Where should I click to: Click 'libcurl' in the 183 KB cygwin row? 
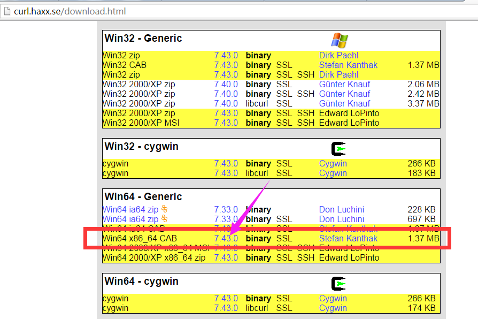point(257,173)
